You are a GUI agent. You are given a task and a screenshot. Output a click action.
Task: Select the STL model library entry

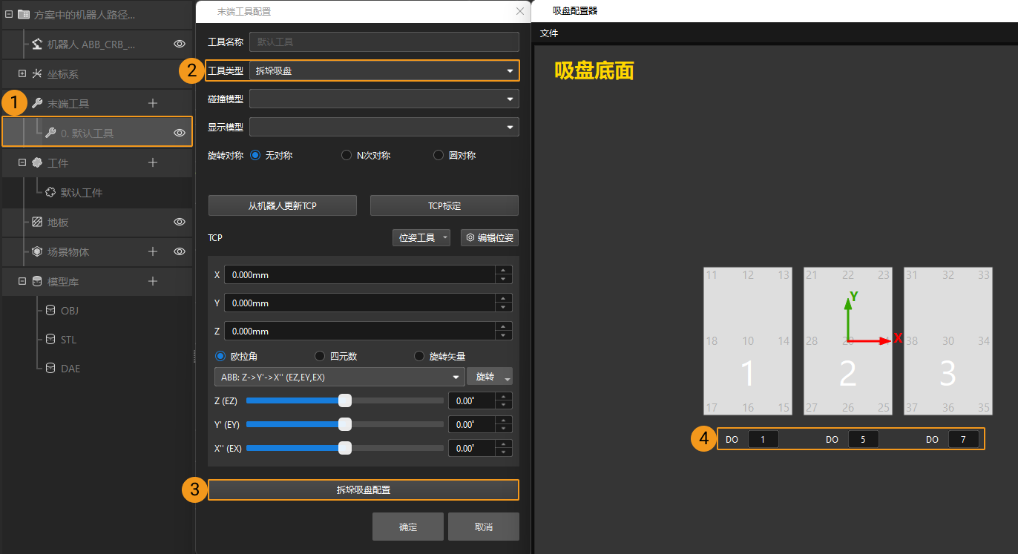click(68, 340)
